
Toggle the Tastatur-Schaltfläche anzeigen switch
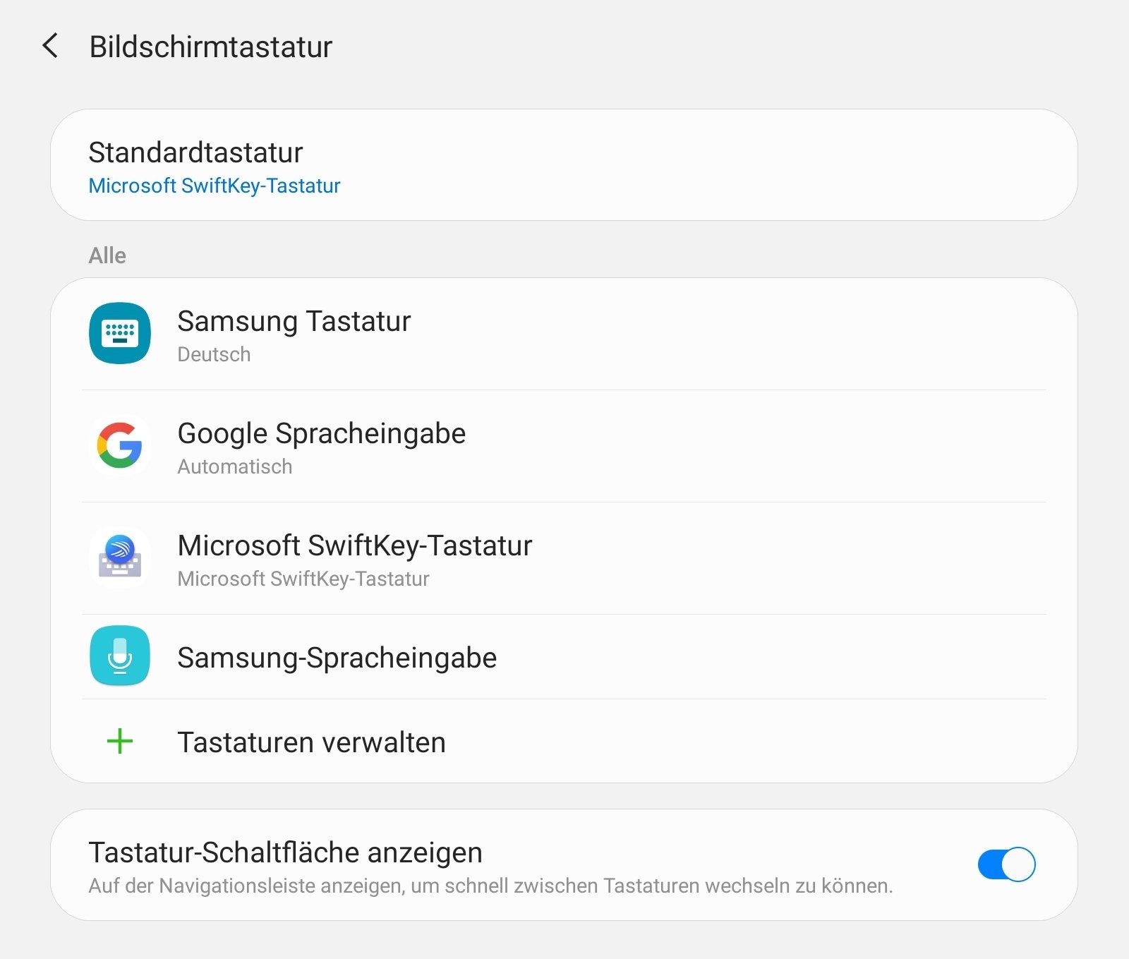point(1006,864)
